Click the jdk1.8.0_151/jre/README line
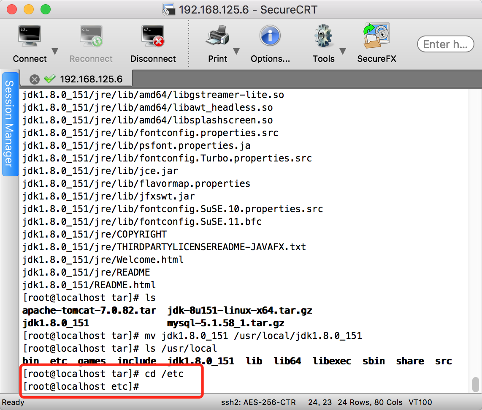 pos(86,272)
